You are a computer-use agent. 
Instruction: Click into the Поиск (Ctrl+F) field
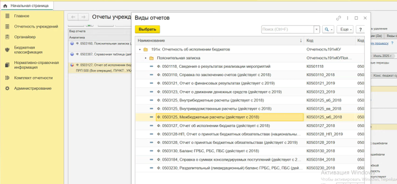pos(288,30)
